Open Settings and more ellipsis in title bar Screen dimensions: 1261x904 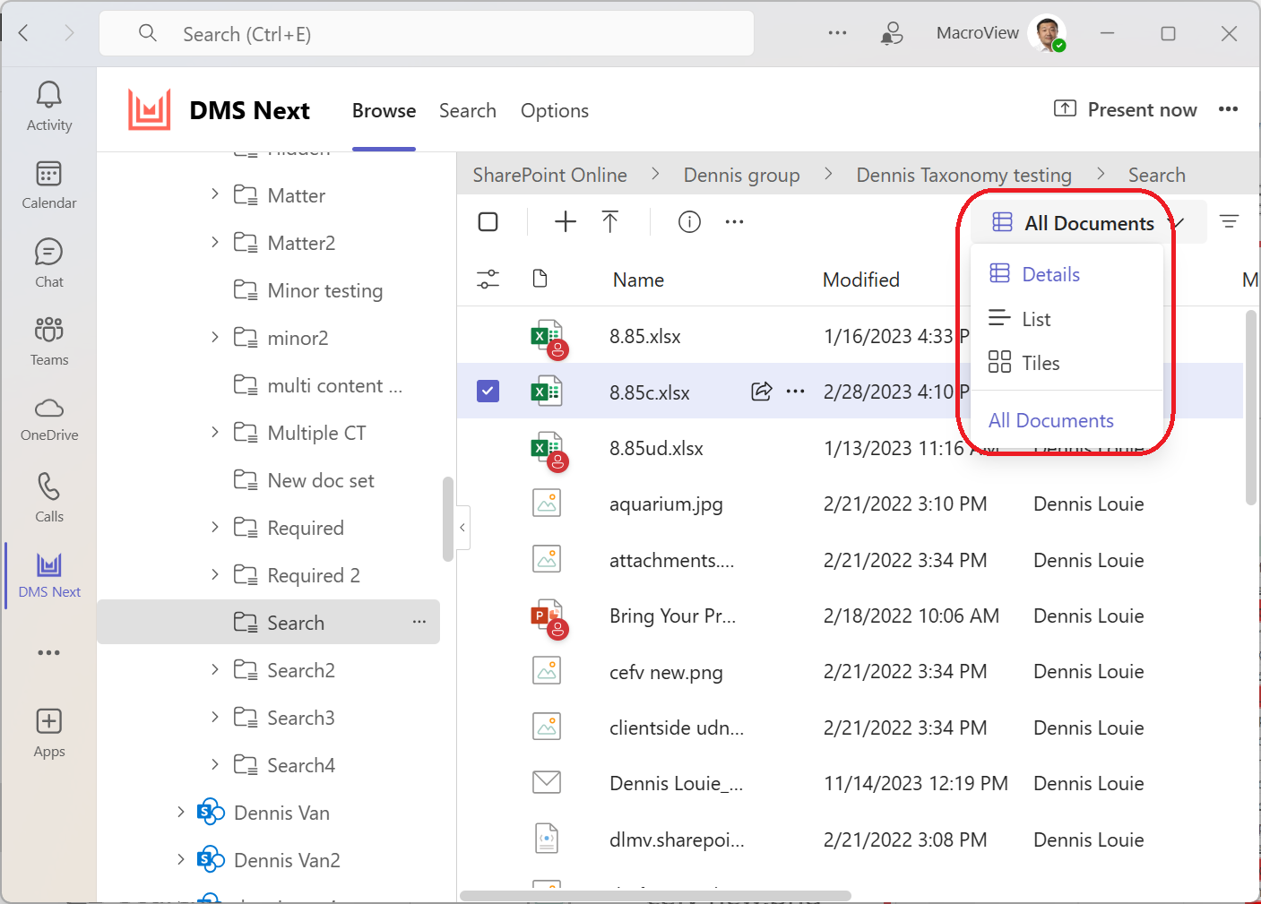(x=837, y=33)
